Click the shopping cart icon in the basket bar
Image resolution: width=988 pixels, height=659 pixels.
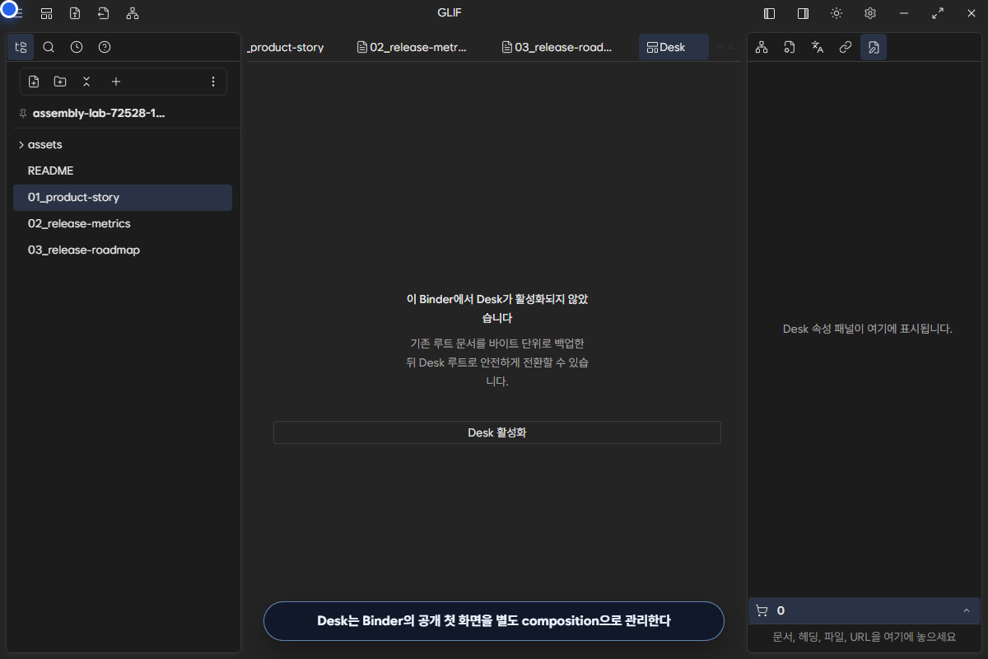tap(762, 610)
